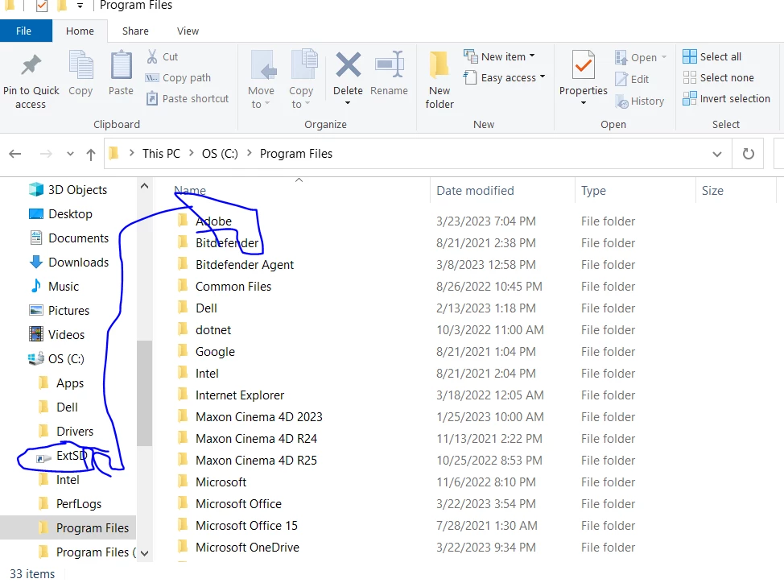The width and height of the screenshot is (784, 583).
Task: Open Downloads in navigation pane
Action: coord(69,262)
